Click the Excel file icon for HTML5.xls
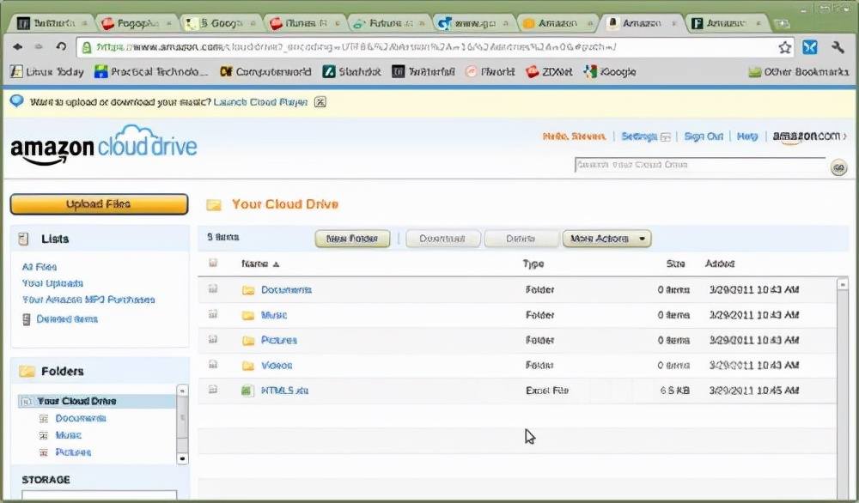This screenshot has width=859, height=503. (247, 391)
